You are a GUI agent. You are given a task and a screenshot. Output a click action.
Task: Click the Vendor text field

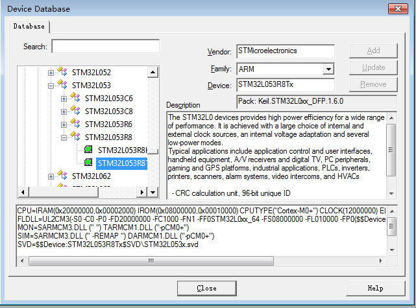(x=286, y=51)
